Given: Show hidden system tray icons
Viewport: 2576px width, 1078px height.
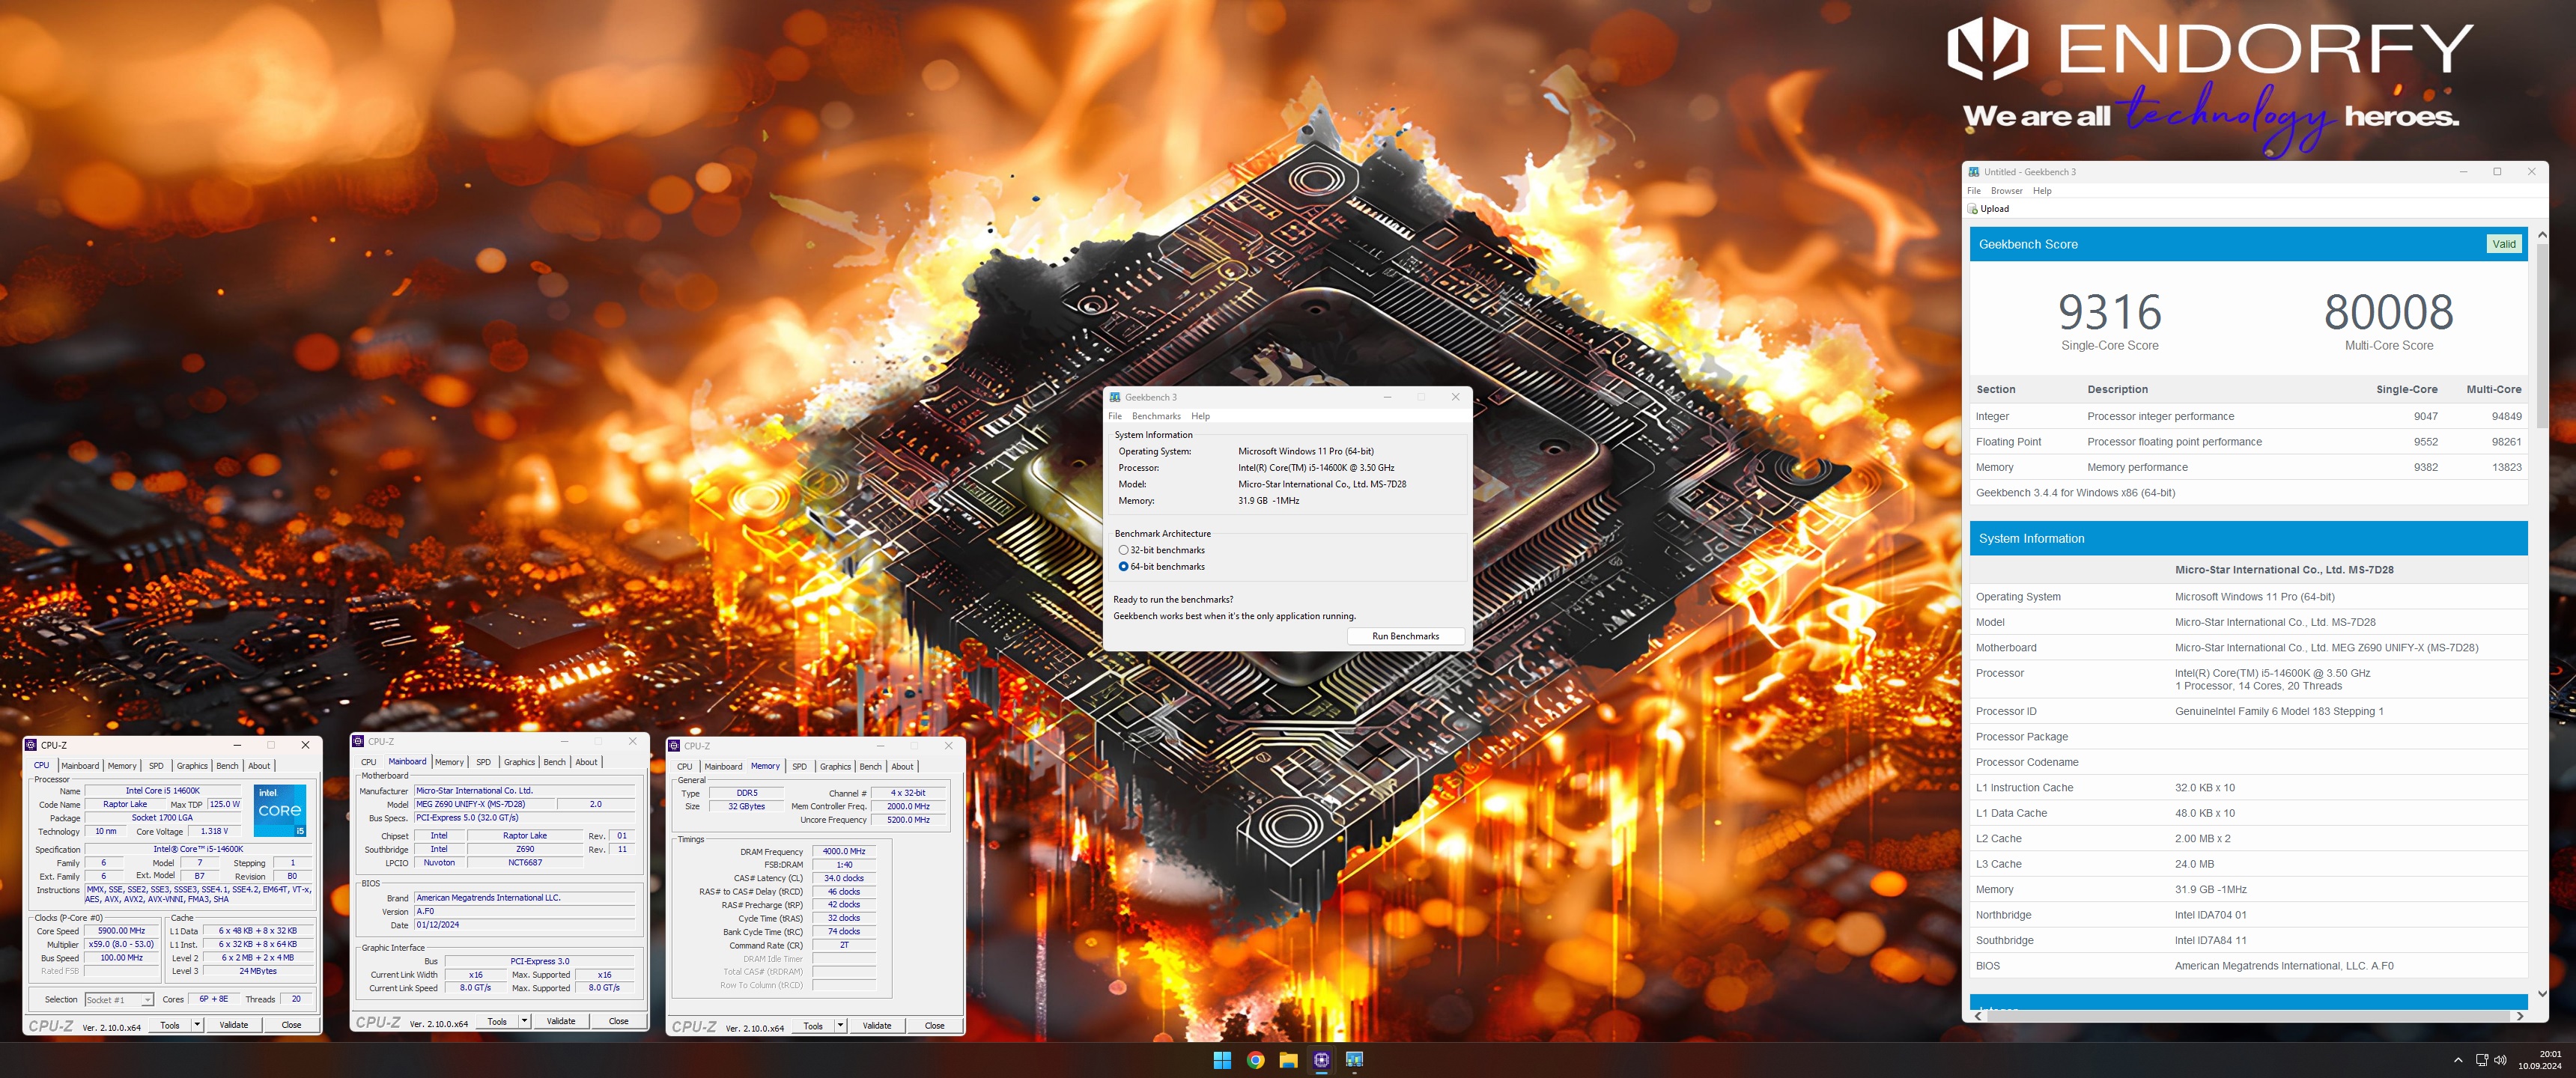Looking at the screenshot, I should 2458,1060.
